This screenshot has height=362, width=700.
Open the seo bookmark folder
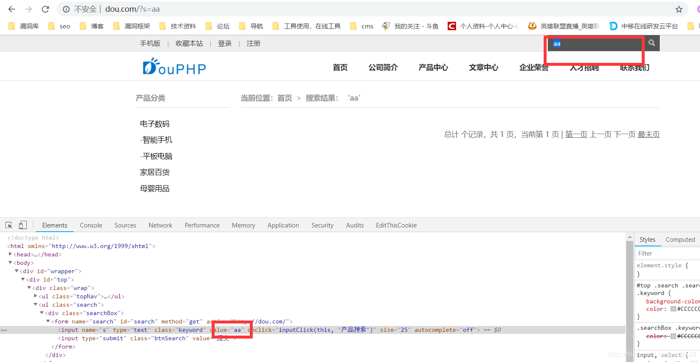point(60,26)
